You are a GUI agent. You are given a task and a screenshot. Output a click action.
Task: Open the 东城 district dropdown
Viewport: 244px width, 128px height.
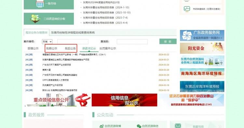pyautogui.click(x=47, y=42)
